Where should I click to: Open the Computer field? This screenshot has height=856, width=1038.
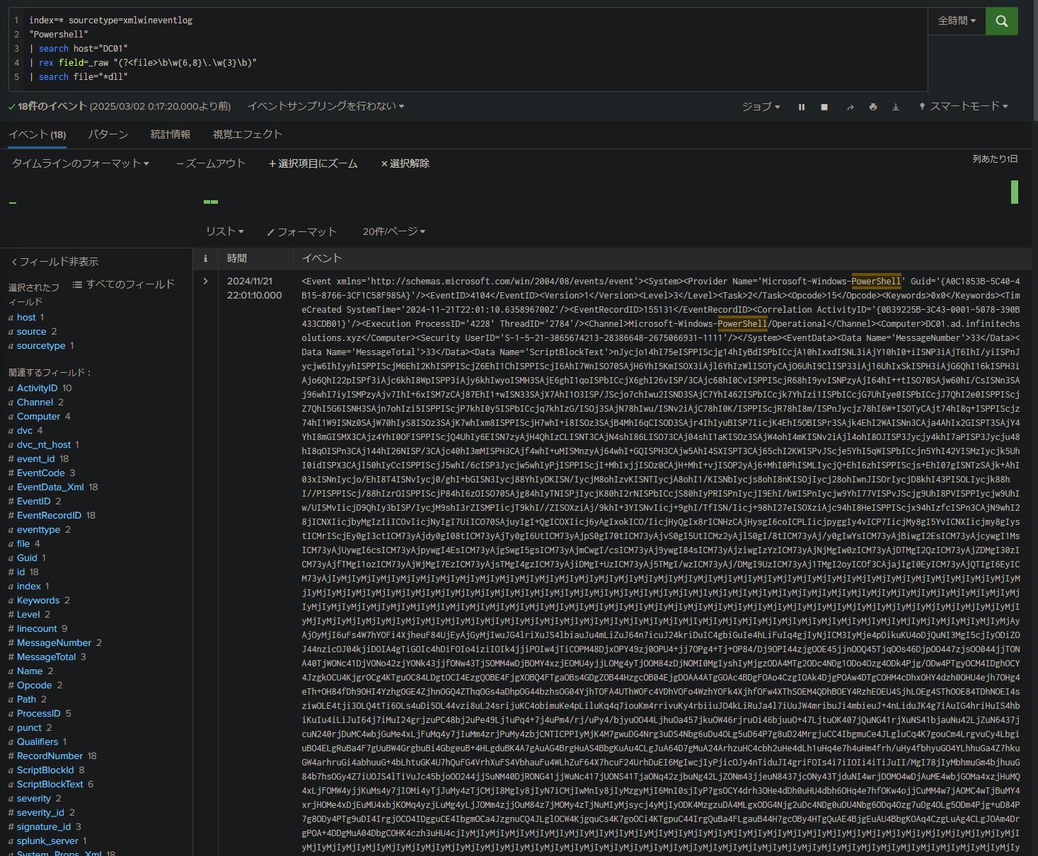40,417
